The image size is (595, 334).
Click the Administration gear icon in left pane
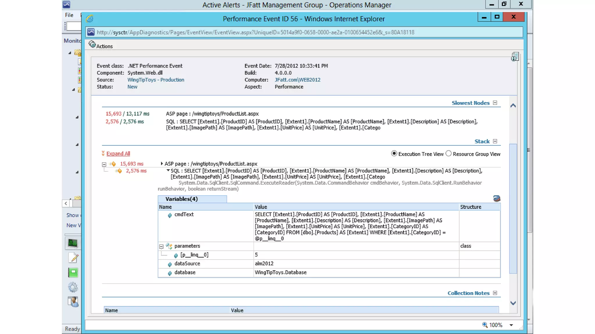click(x=73, y=287)
